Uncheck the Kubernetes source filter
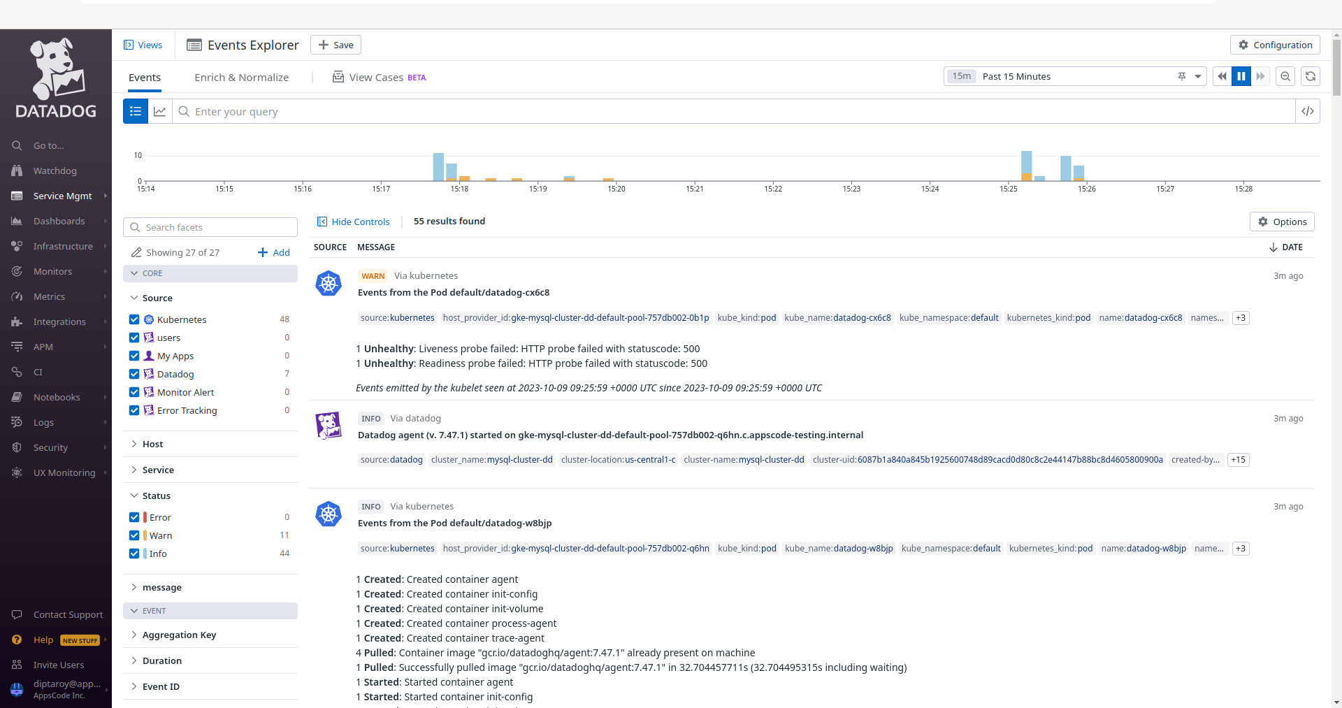Image resolution: width=1342 pixels, height=708 pixels. click(x=134, y=319)
